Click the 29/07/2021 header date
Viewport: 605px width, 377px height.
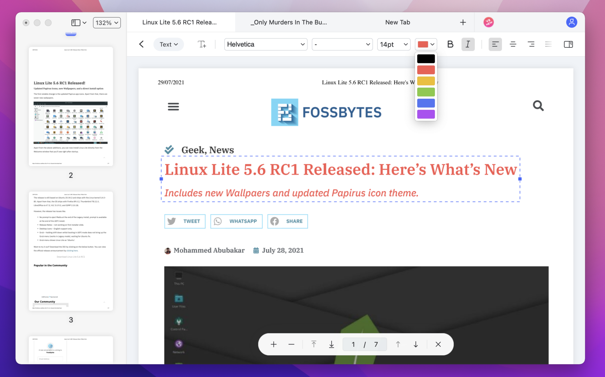tap(171, 82)
